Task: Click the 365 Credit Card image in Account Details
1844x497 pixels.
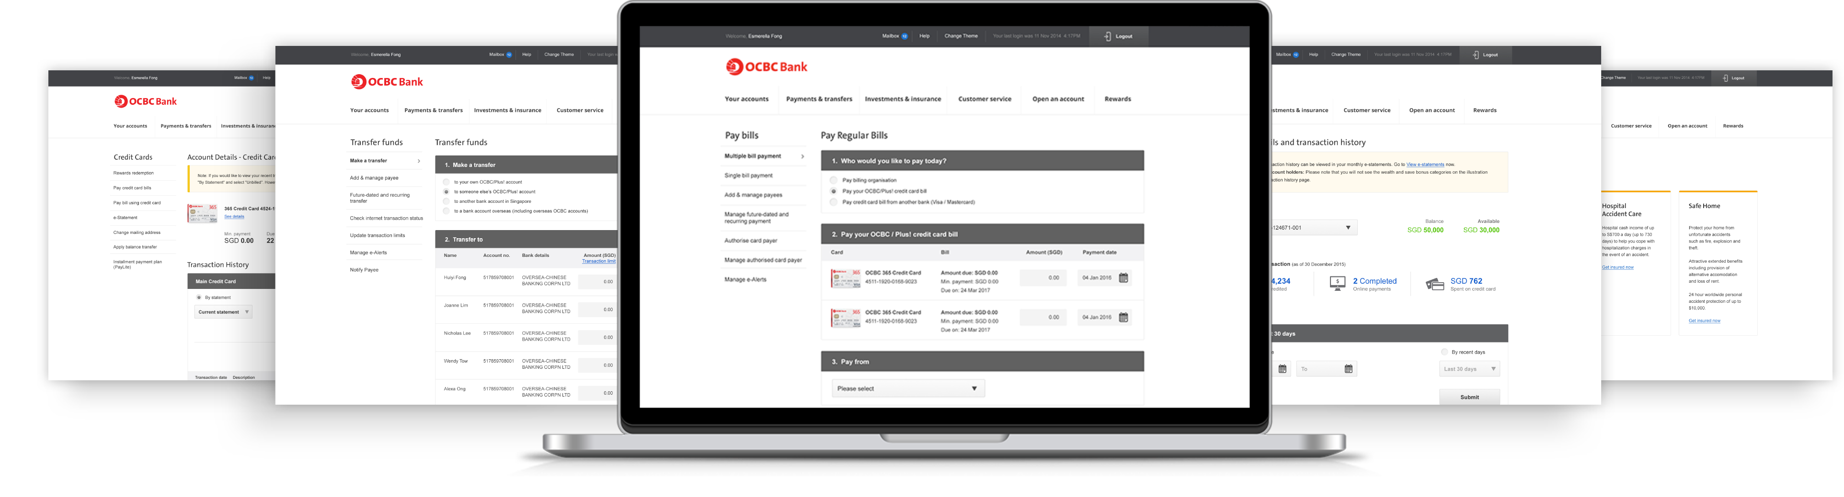Action: click(202, 213)
